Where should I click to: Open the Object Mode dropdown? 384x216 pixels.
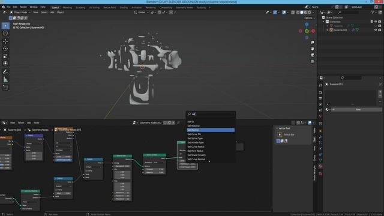tap(20, 12)
